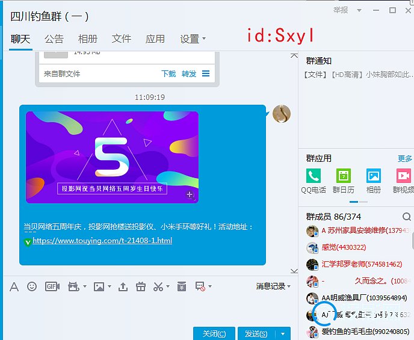Select member 汇学邦罗老师
414x340 pixels.
tap(359, 264)
